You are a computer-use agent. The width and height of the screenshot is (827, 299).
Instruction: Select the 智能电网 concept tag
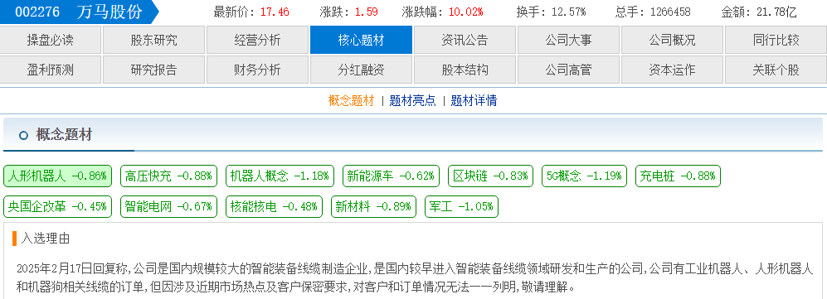pos(168,206)
